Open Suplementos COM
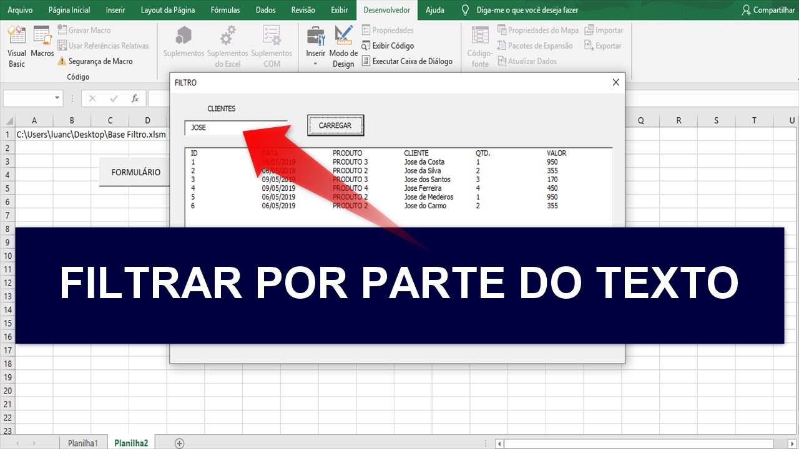This screenshot has width=799, height=449. click(x=272, y=47)
